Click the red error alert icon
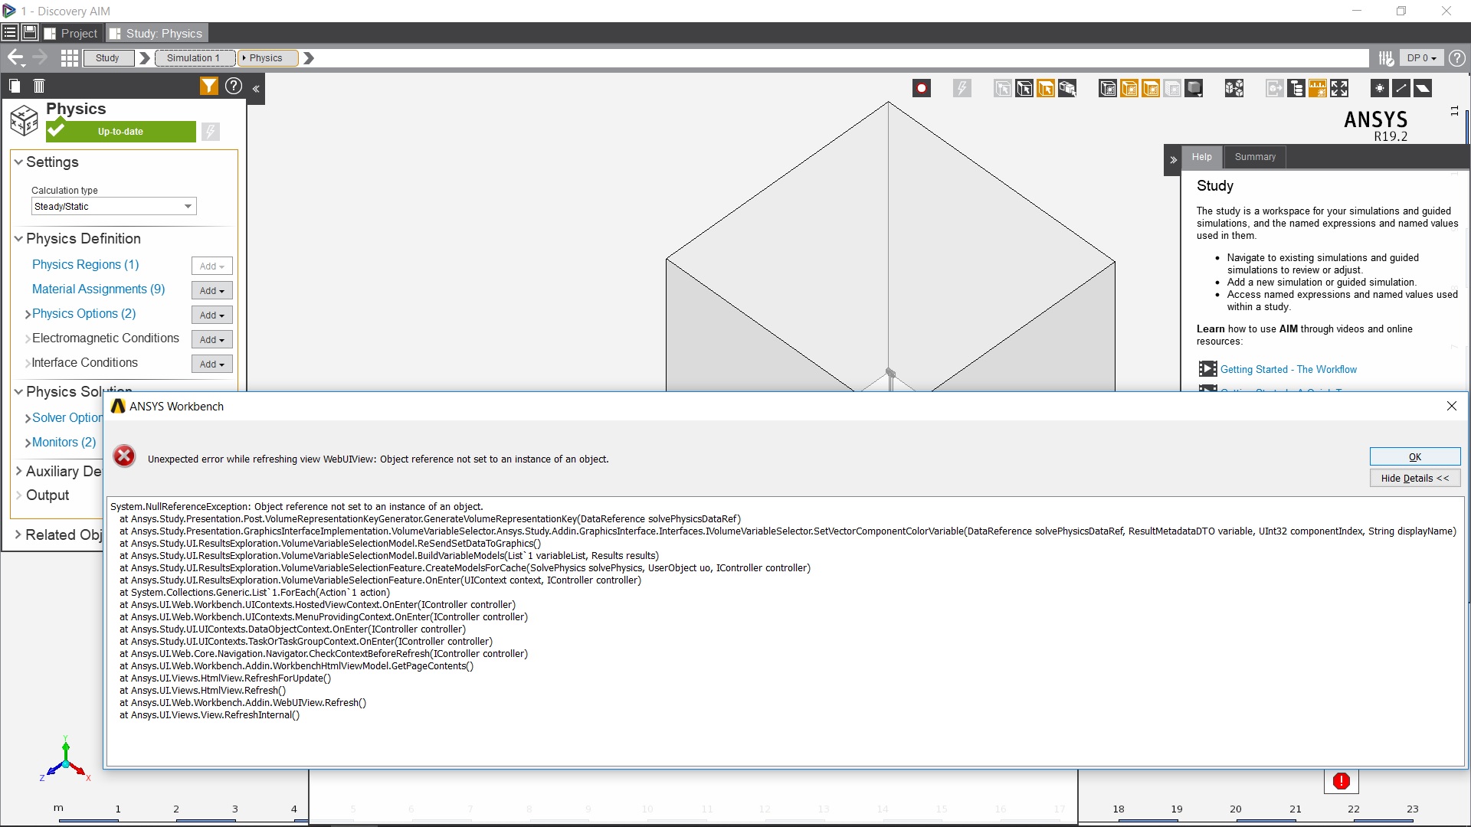 [x=1341, y=781]
